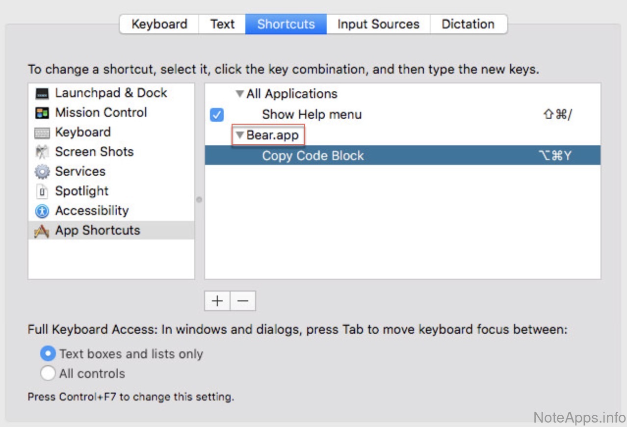The height and width of the screenshot is (427, 627).
Task: Collapse the All Applications disclosure triangle
Action: (239, 94)
